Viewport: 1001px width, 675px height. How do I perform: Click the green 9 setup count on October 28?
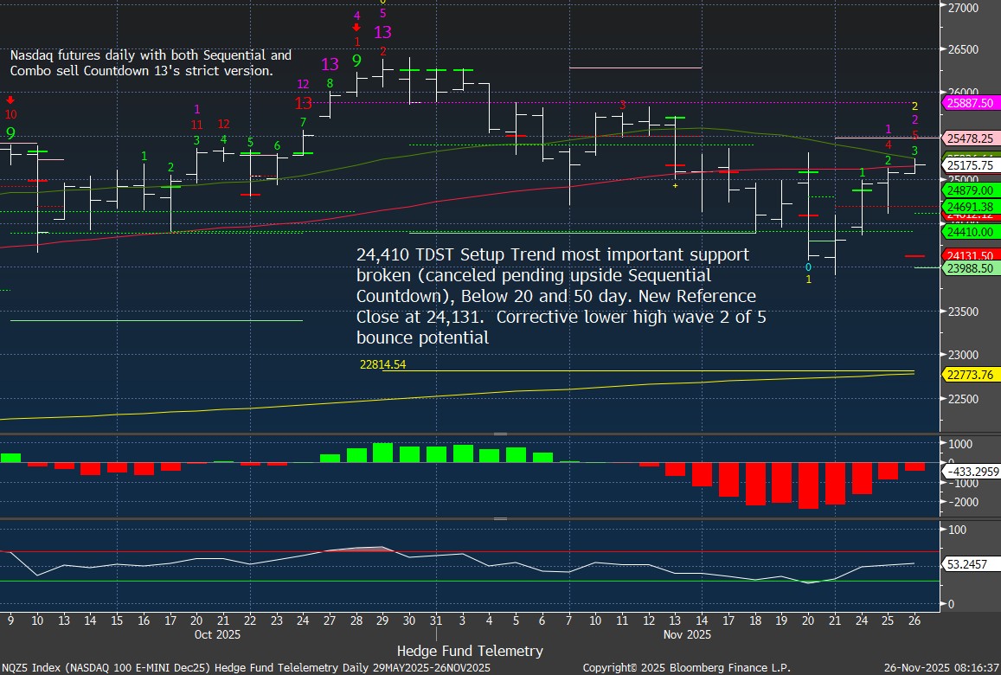pyautogui.click(x=356, y=61)
